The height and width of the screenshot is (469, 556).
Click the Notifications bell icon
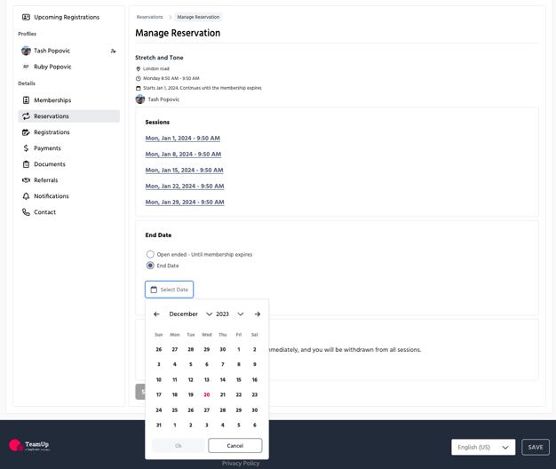26,196
